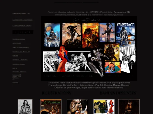Screen dimensions: 153x114
Task: Click the mechanical robot tower artwork
Action: point(107,33)
